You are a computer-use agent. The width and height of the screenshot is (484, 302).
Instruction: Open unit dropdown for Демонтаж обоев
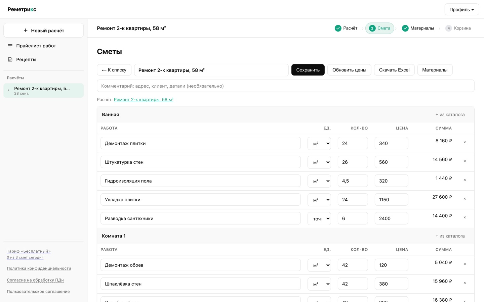tap(319, 265)
